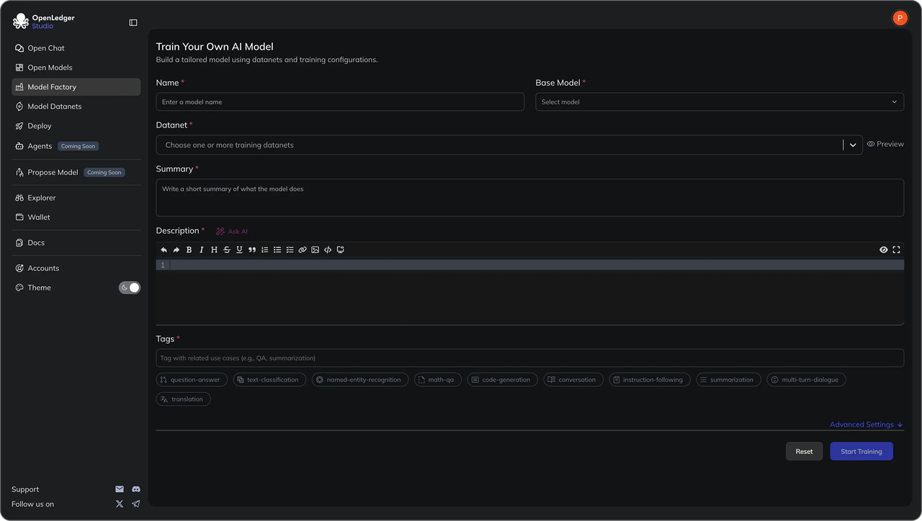
Task: Click the Undo icon in the editor toolbar
Action: click(x=164, y=249)
